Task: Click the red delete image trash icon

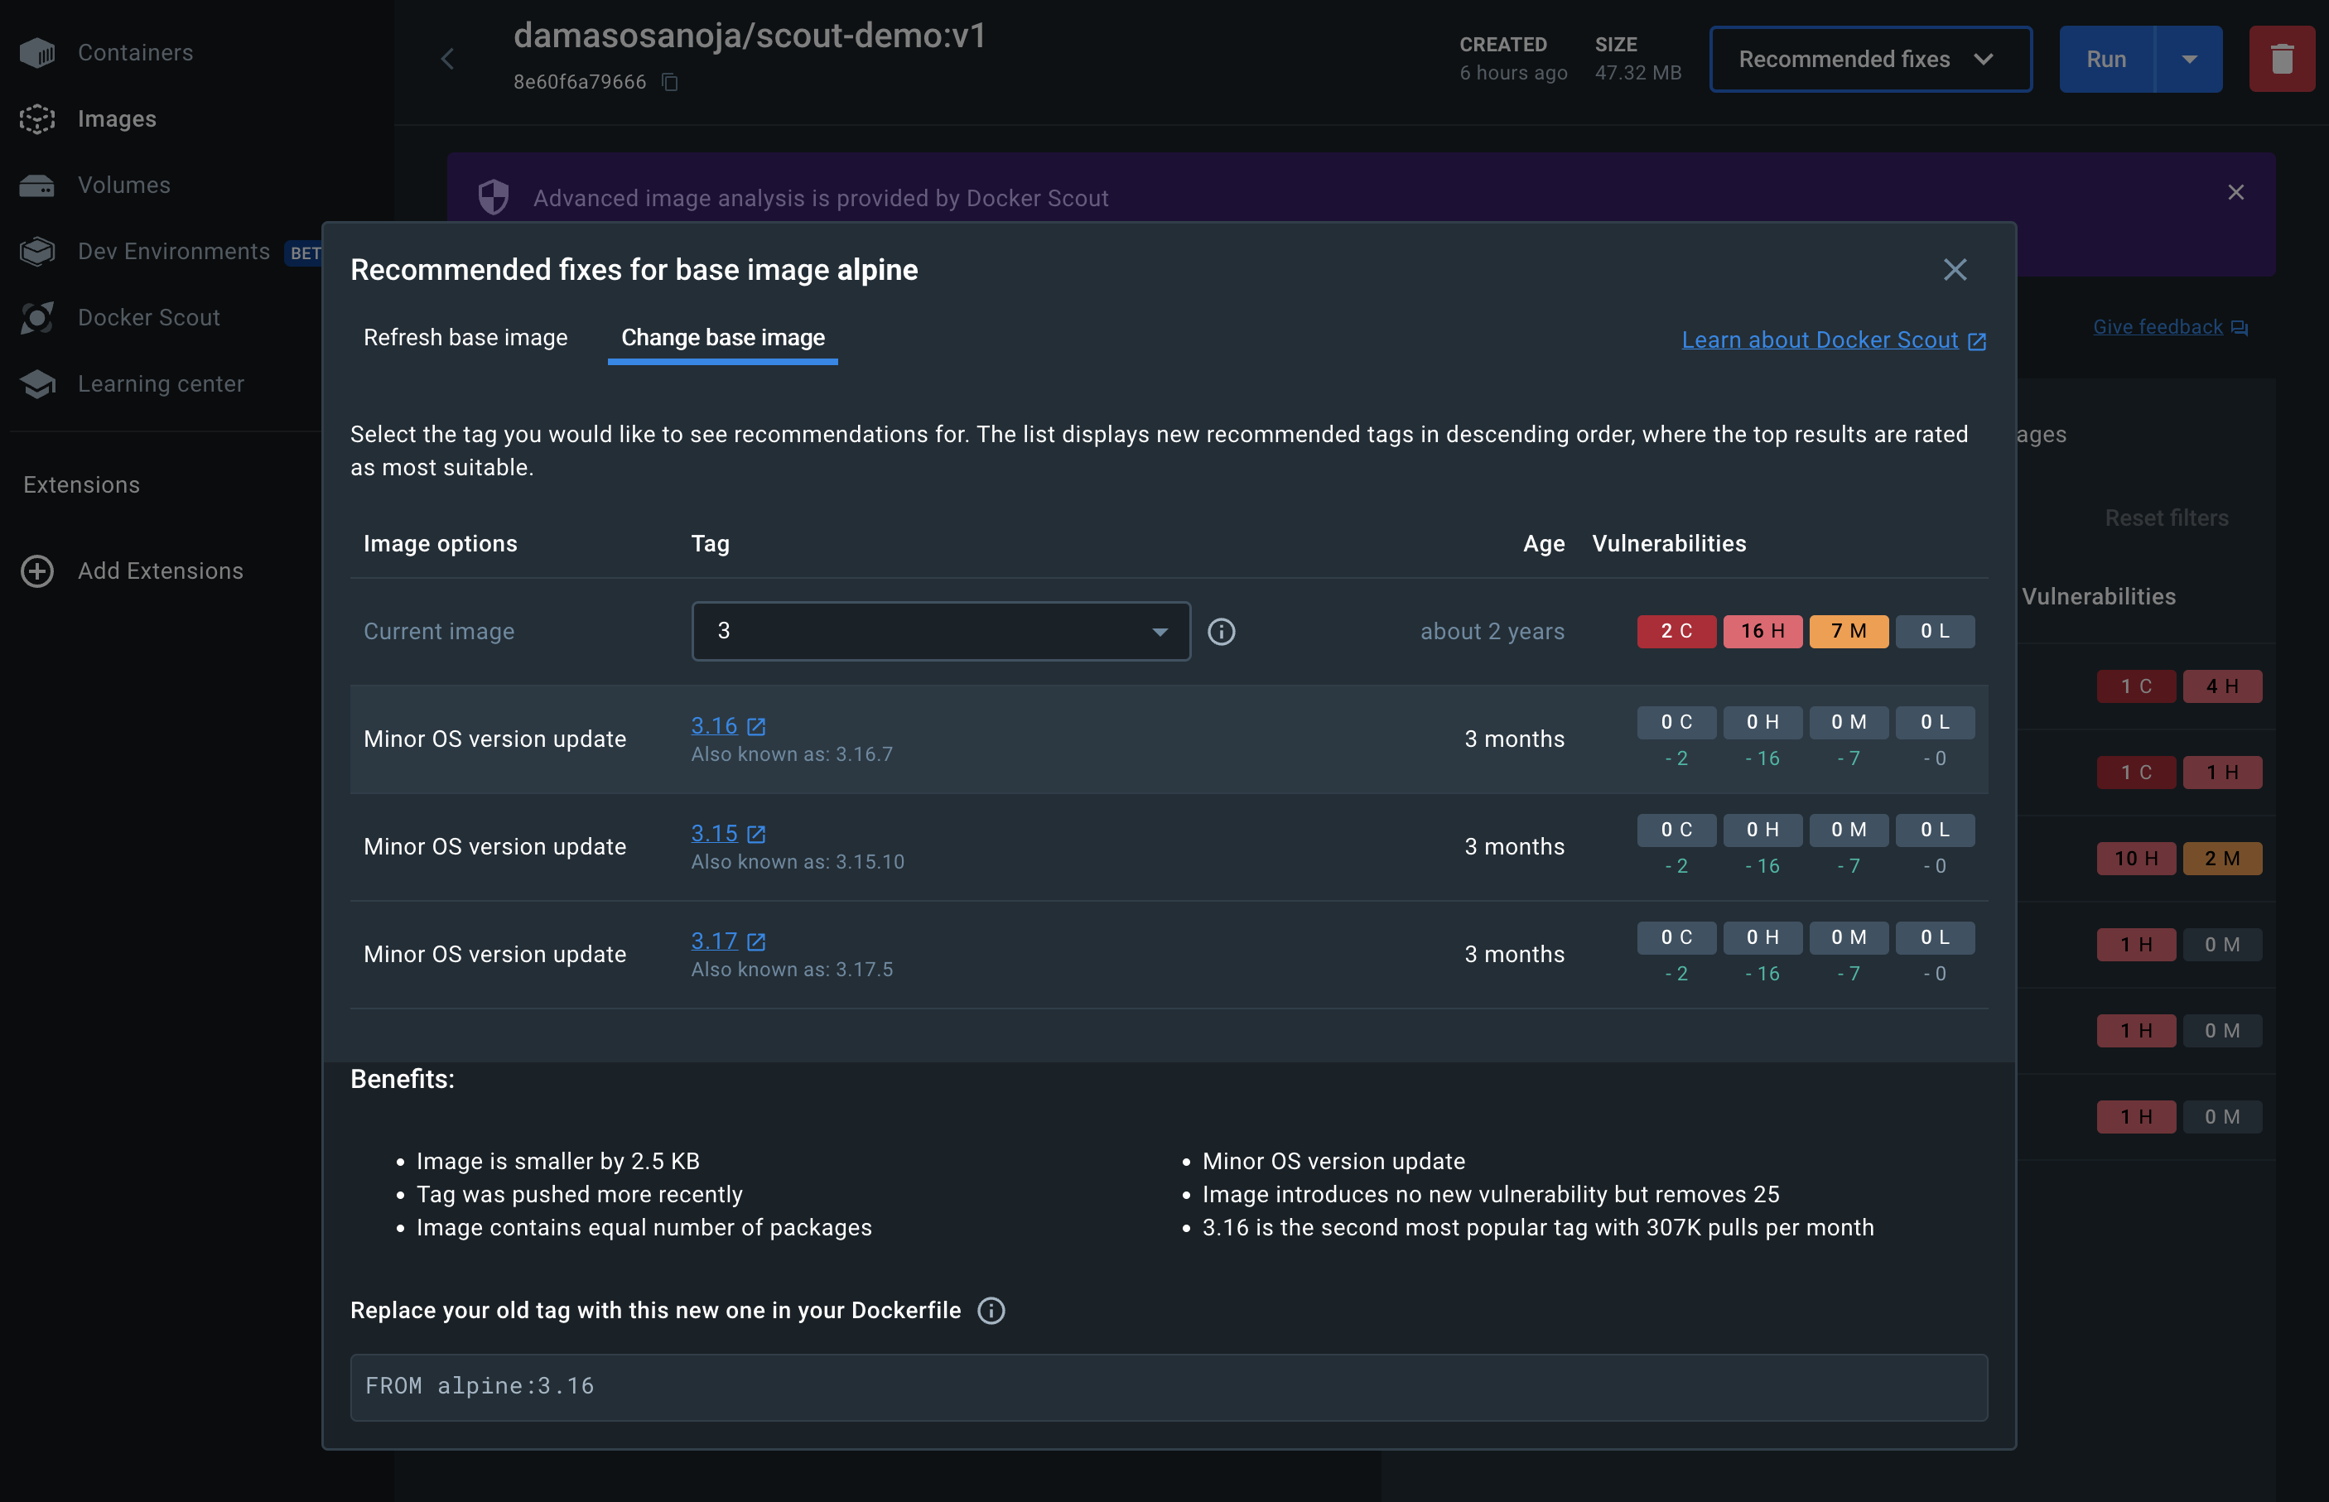Action: coord(2281,60)
